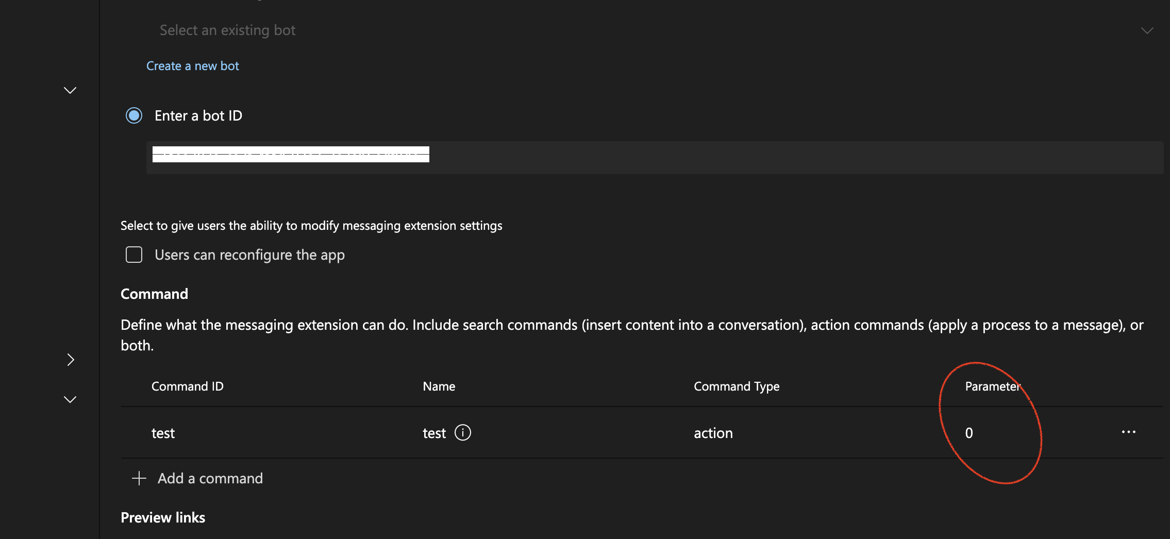Click the Add a command label
This screenshot has height=539, width=1170.
pyautogui.click(x=210, y=478)
